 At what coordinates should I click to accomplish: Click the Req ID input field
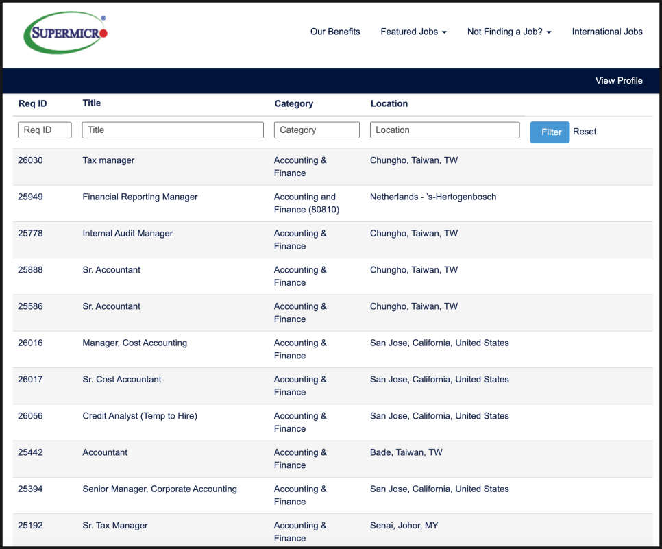pyautogui.click(x=45, y=130)
